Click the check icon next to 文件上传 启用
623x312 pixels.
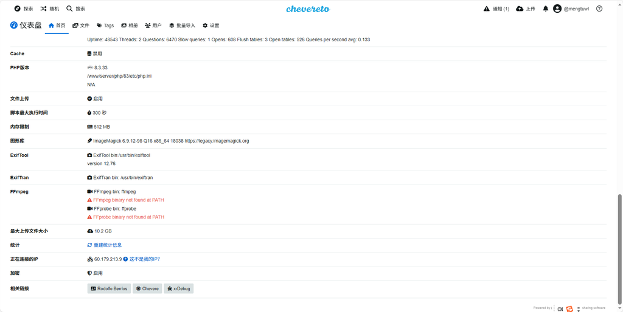tap(89, 99)
